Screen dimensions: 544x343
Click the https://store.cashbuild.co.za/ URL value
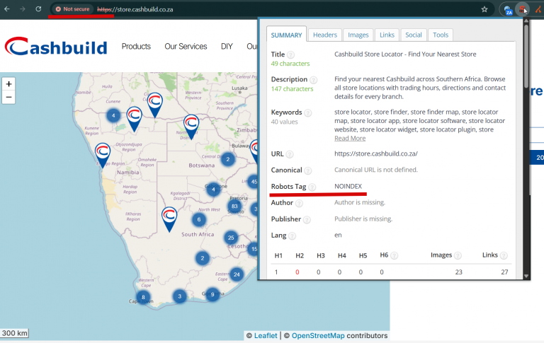376,153
